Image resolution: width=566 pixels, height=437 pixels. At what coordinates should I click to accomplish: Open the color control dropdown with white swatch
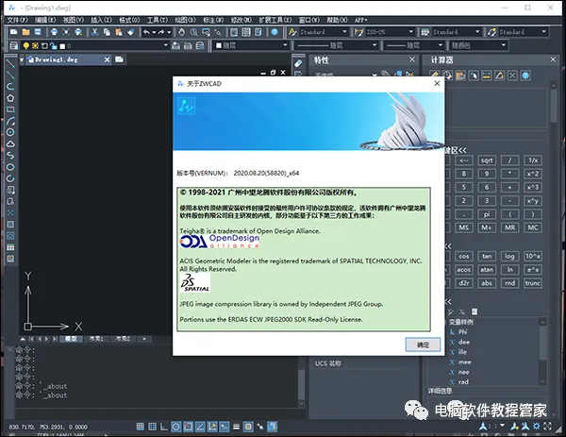pyautogui.click(x=251, y=45)
